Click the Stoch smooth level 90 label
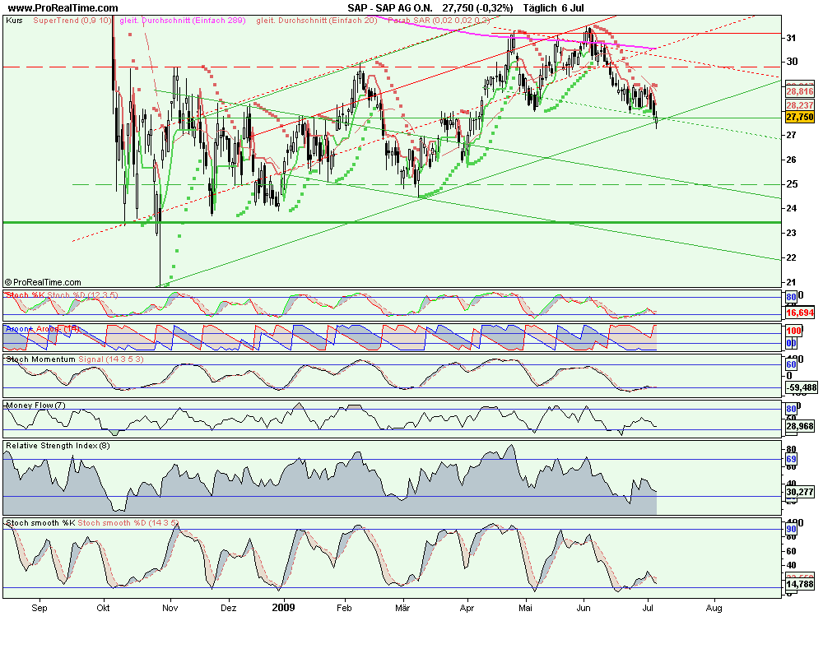Viewport: 823px width, 658px height. point(791,530)
